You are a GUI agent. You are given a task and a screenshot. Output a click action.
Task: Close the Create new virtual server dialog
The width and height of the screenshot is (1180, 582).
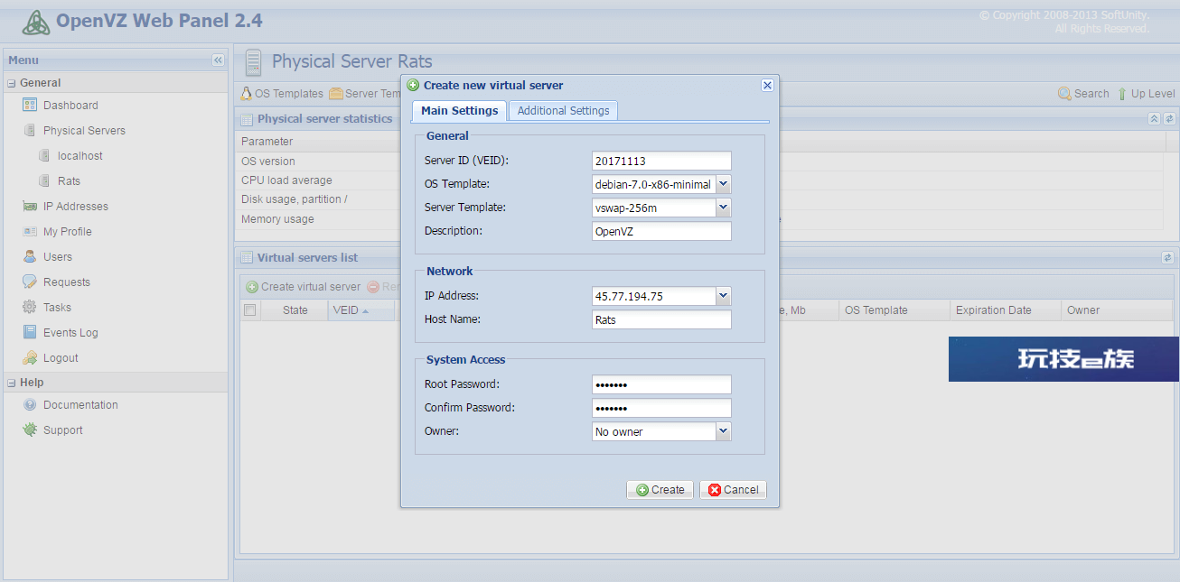pyautogui.click(x=767, y=86)
